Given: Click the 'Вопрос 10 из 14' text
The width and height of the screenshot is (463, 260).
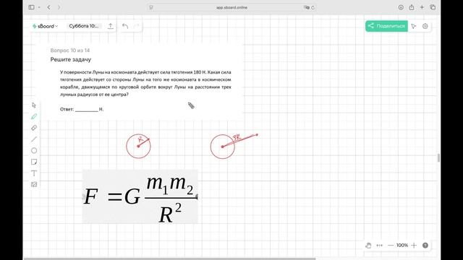Looking at the screenshot, I should click(70, 51).
